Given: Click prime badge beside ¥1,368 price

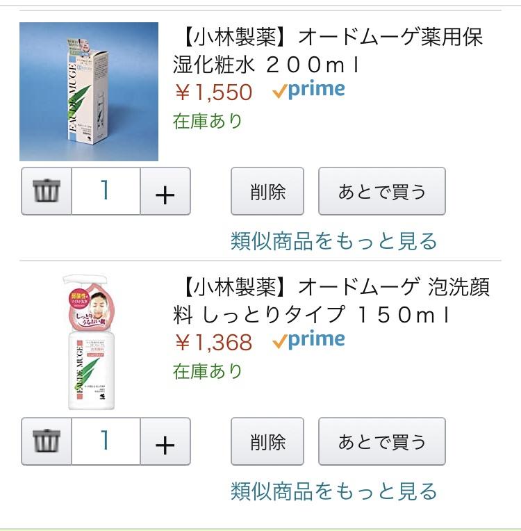Looking at the screenshot, I should tap(308, 340).
